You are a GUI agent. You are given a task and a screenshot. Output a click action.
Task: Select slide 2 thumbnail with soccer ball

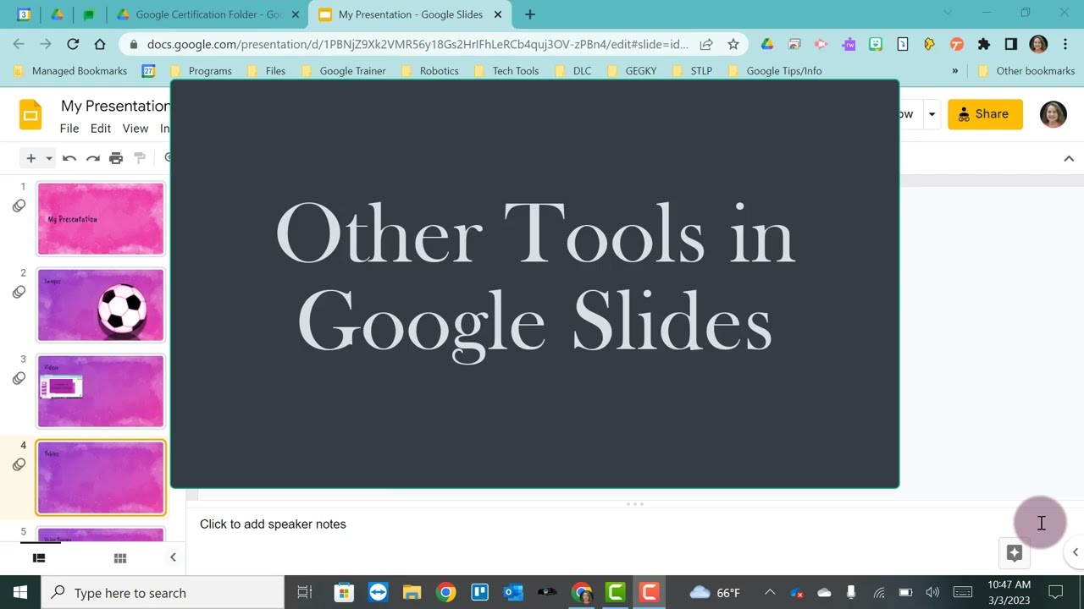pyautogui.click(x=101, y=304)
